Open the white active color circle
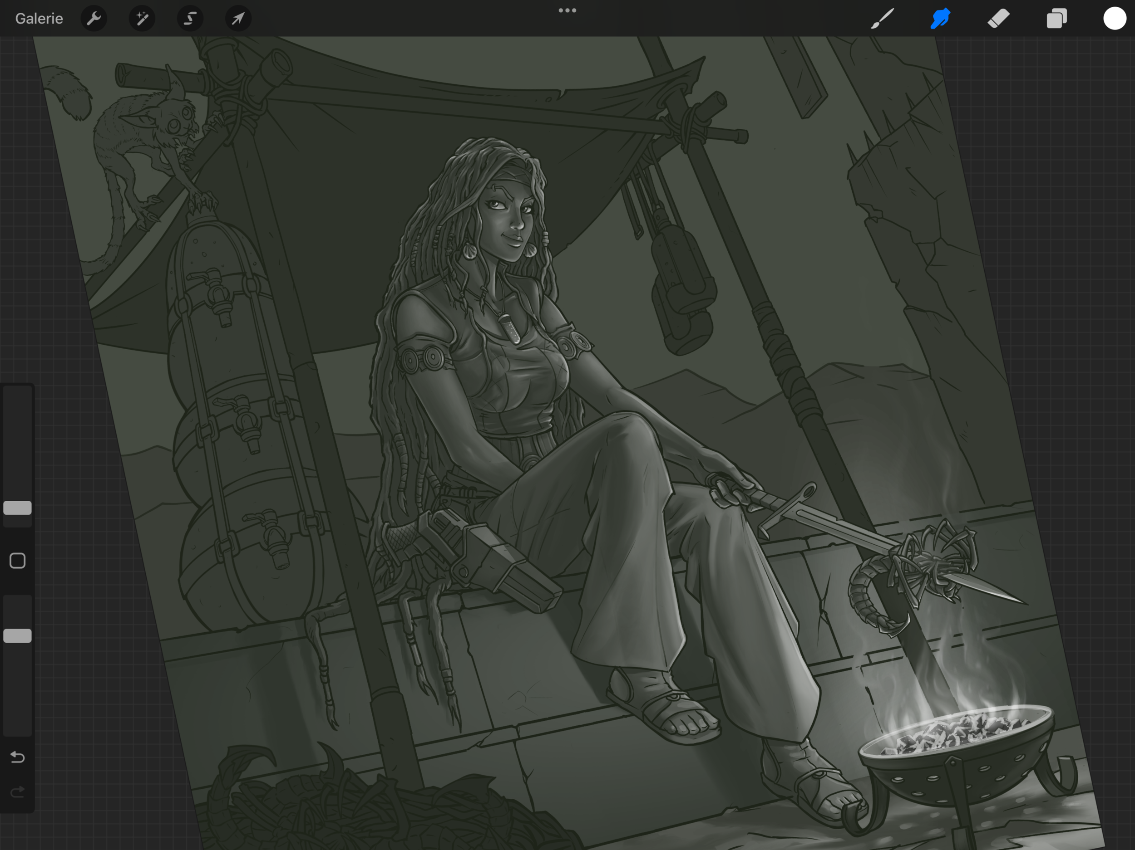Image resolution: width=1135 pixels, height=850 pixels. [x=1115, y=19]
